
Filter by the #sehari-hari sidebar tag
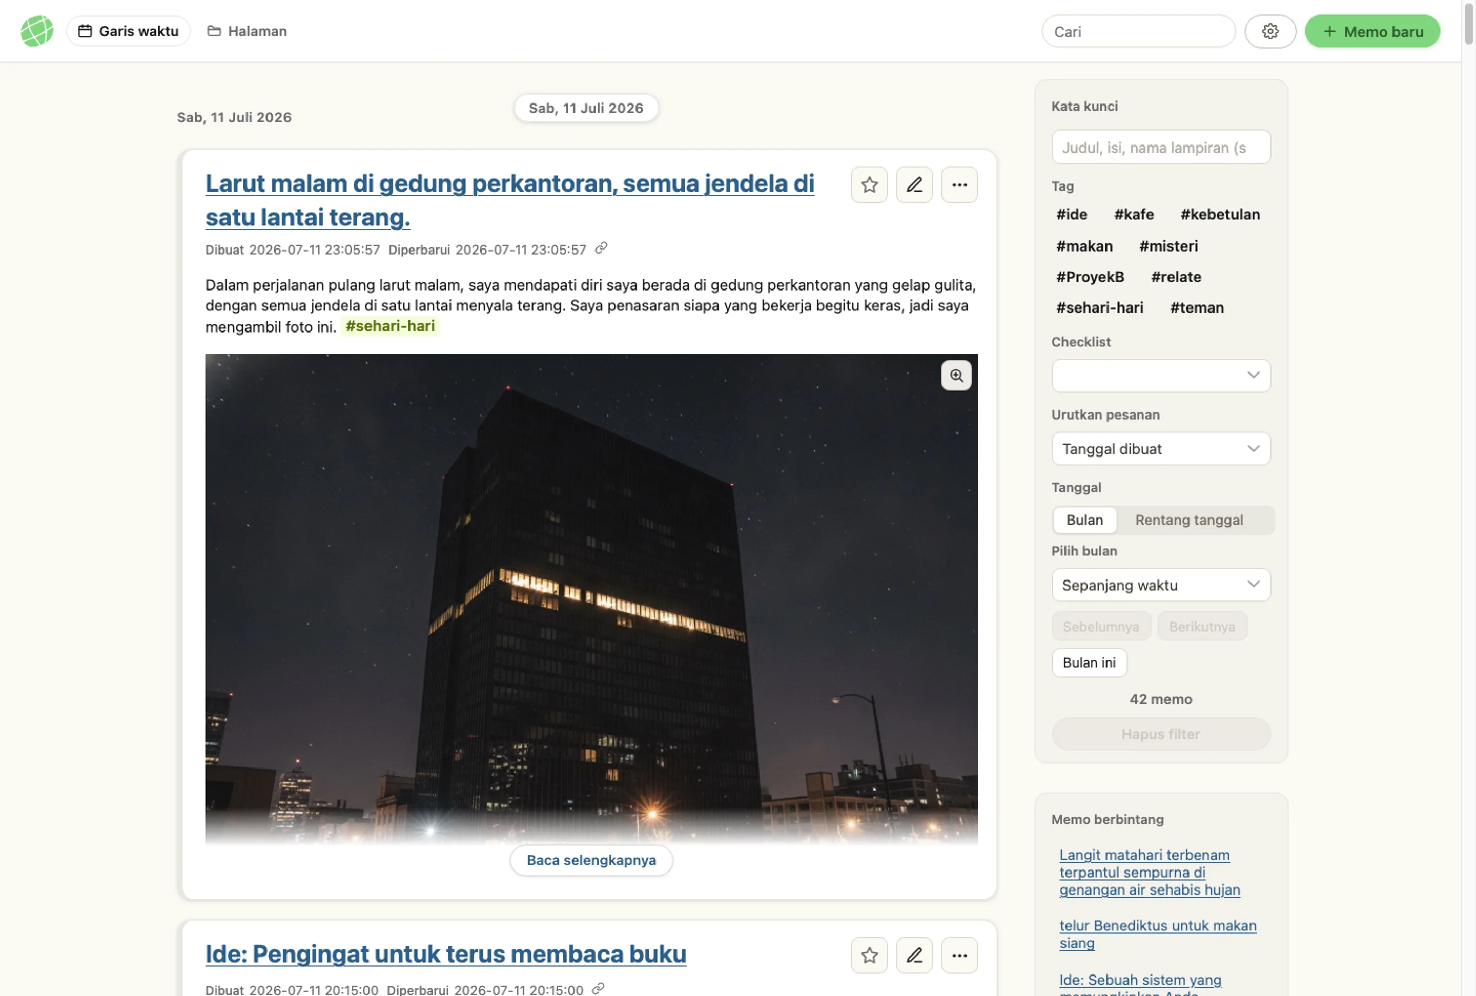1099,308
